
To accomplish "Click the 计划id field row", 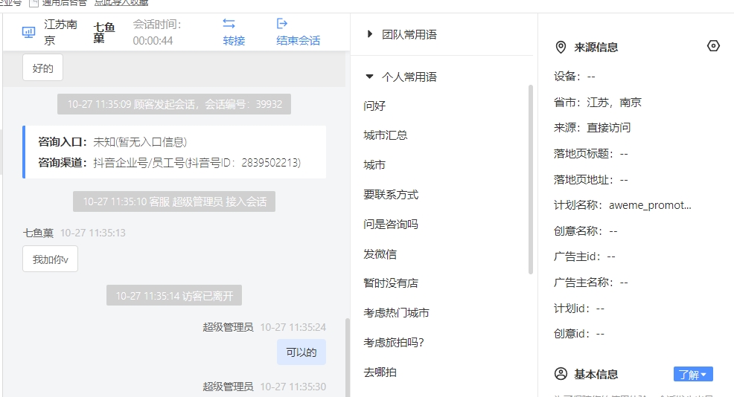I will pyautogui.click(x=579, y=308).
